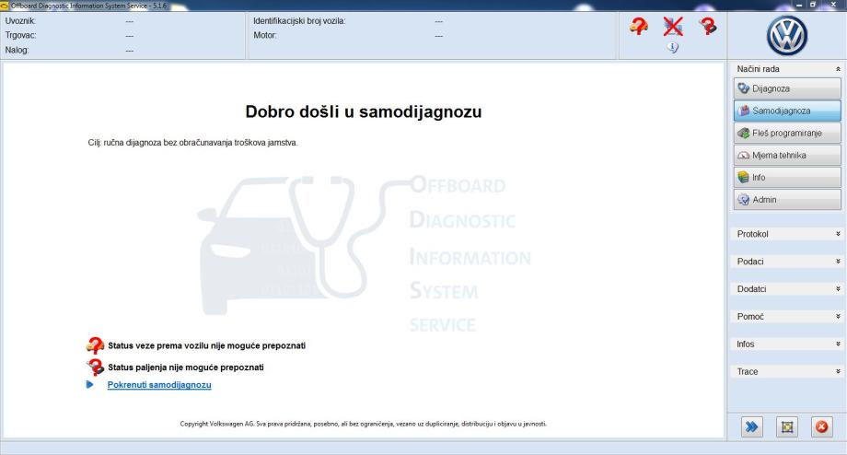Click the Samodijagnoza button's icon
This screenshot has width=847, height=455.
[x=744, y=111]
